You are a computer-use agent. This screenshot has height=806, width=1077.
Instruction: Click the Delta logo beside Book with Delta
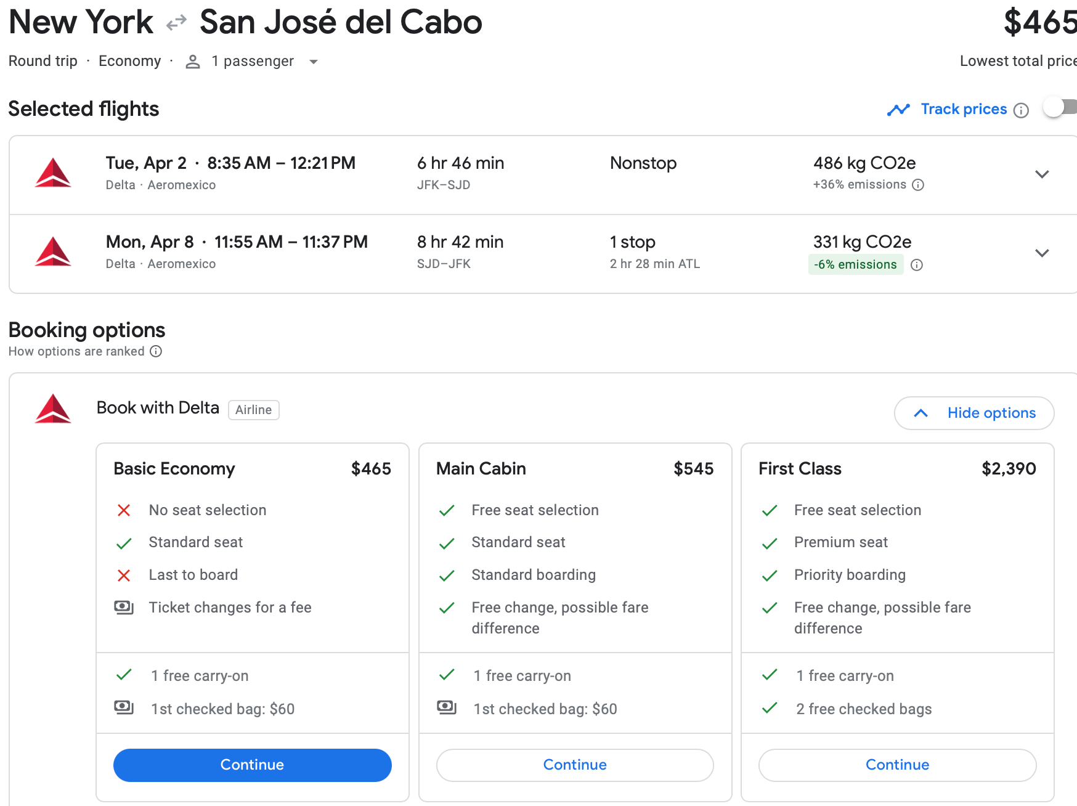pos(53,409)
